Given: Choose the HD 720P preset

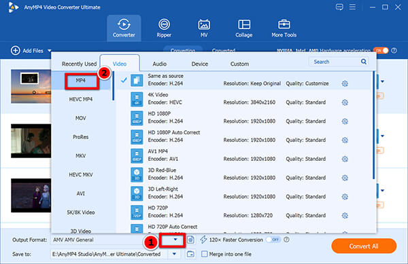Looking at the screenshot, I should click(244, 212).
